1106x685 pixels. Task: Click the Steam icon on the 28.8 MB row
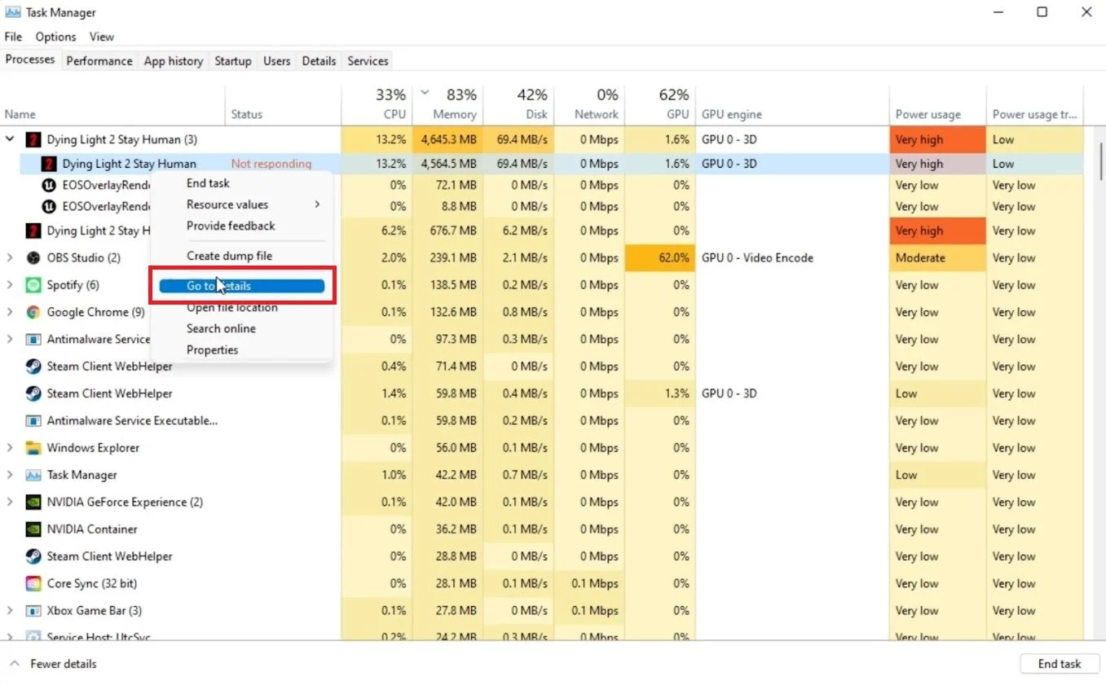33,556
